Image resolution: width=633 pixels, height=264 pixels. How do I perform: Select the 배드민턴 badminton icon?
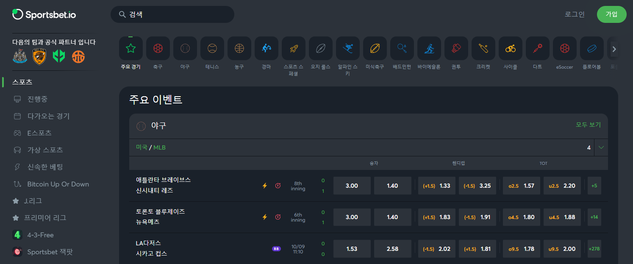click(x=402, y=48)
